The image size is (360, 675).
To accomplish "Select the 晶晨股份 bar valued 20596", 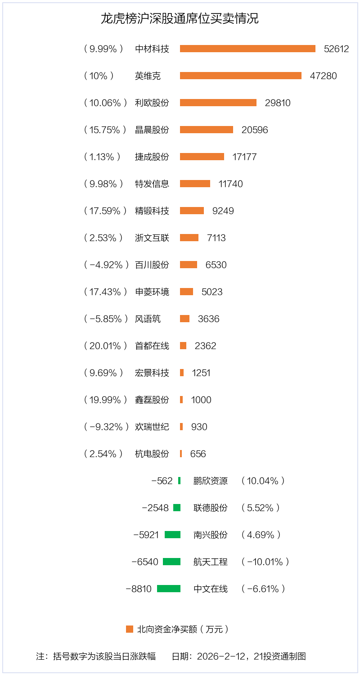I will (x=207, y=130).
